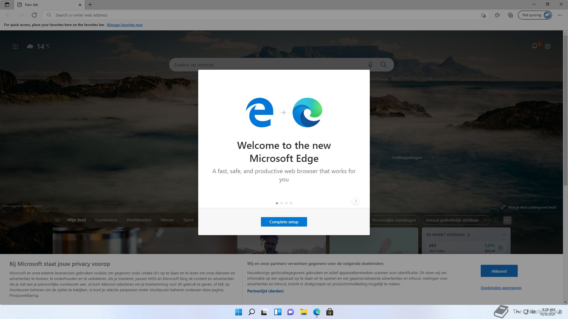
Task: Open Informatie betreffende cookies link
Action: click(x=22, y=206)
